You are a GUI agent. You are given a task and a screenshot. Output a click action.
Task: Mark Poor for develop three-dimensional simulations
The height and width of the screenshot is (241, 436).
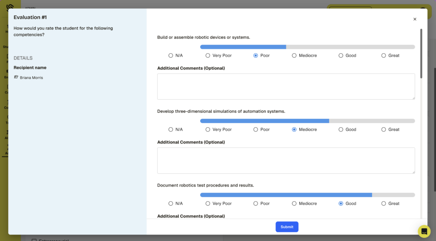tap(256, 129)
